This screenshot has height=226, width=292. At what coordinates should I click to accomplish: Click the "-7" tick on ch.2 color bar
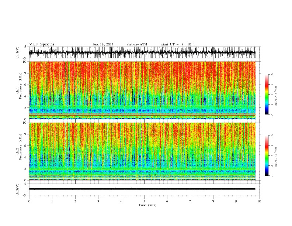(272, 176)
